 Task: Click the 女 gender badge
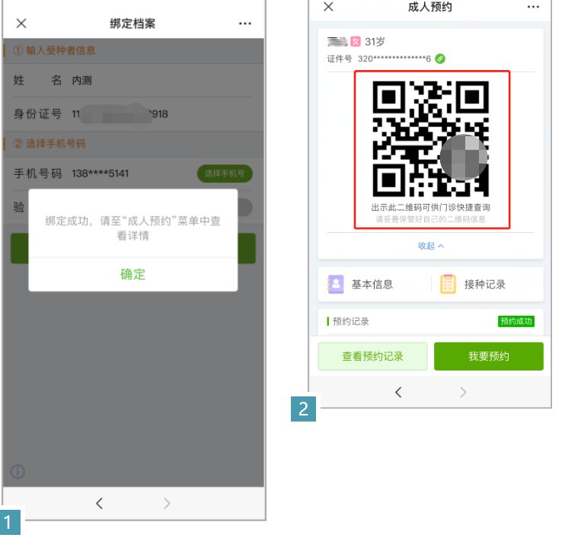[356, 41]
